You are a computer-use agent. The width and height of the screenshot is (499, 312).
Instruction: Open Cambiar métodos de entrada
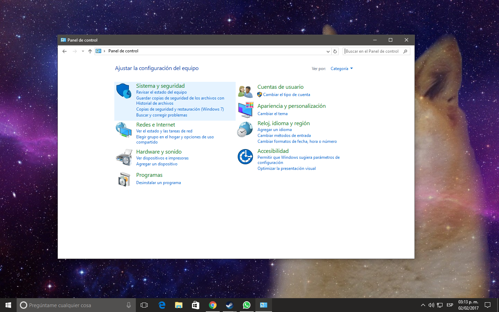pyautogui.click(x=284, y=136)
